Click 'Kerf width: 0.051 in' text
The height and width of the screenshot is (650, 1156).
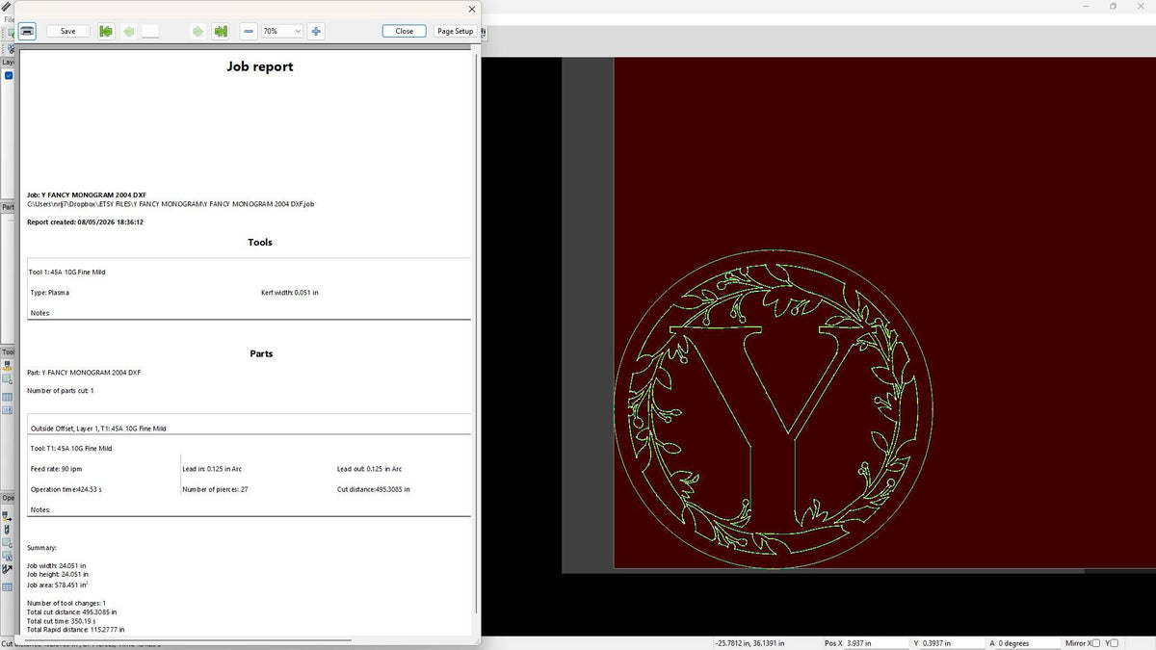pos(290,292)
